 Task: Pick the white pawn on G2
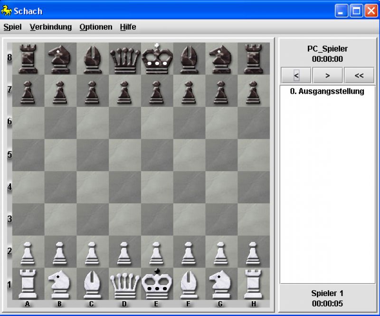221,253
